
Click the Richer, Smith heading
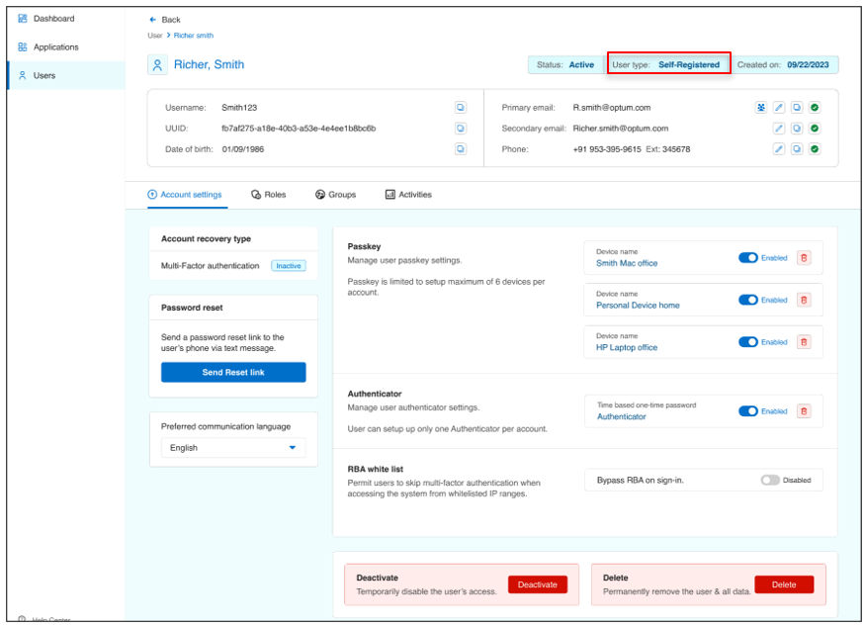click(x=209, y=65)
